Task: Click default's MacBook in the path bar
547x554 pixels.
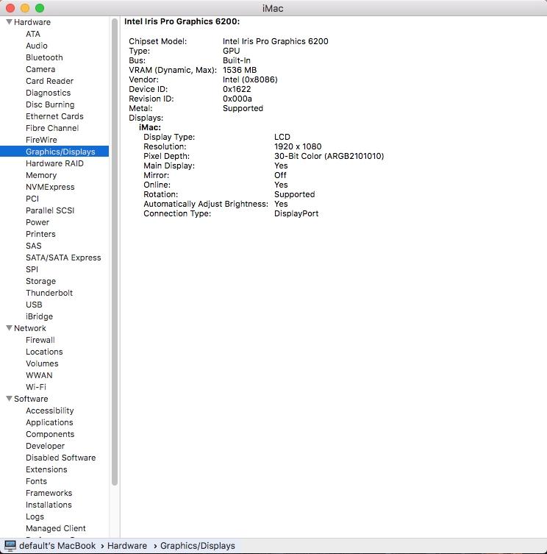Action: (x=57, y=546)
